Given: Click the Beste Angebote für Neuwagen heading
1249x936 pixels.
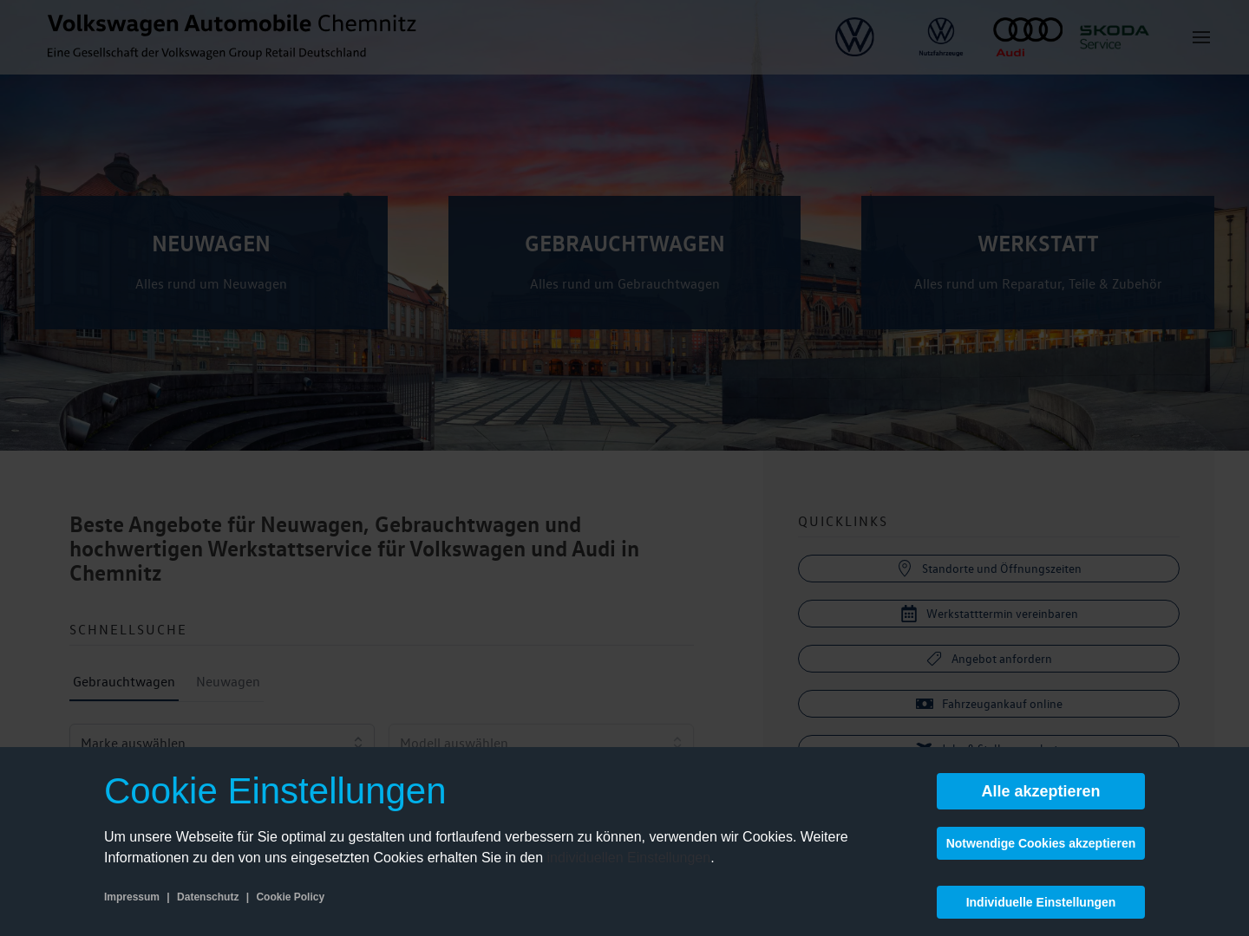Looking at the screenshot, I should tap(355, 549).
